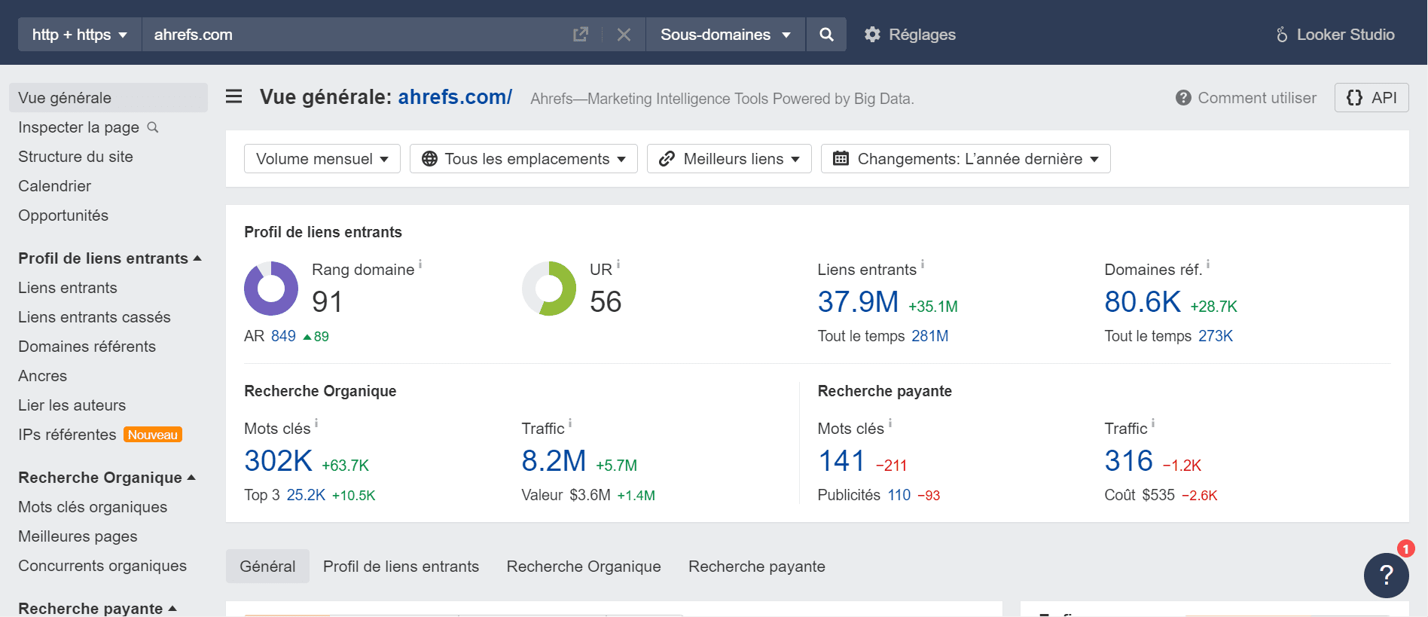The image size is (1428, 617).
Task: Open Inspecter la page in sidebar
Action: point(78,127)
